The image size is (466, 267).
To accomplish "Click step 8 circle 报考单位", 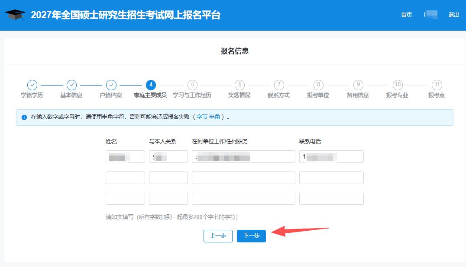I will coord(318,85).
